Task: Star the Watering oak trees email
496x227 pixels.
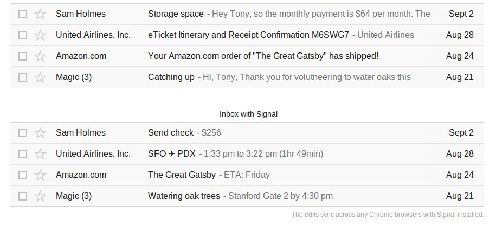Action: pyautogui.click(x=40, y=196)
